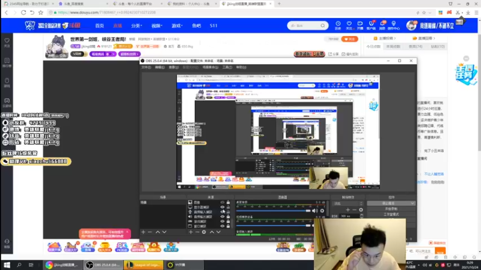Adjust second audio device volume slider

tap(274, 226)
